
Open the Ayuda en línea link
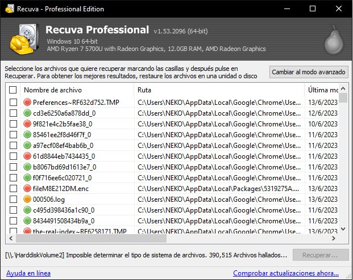(28, 273)
